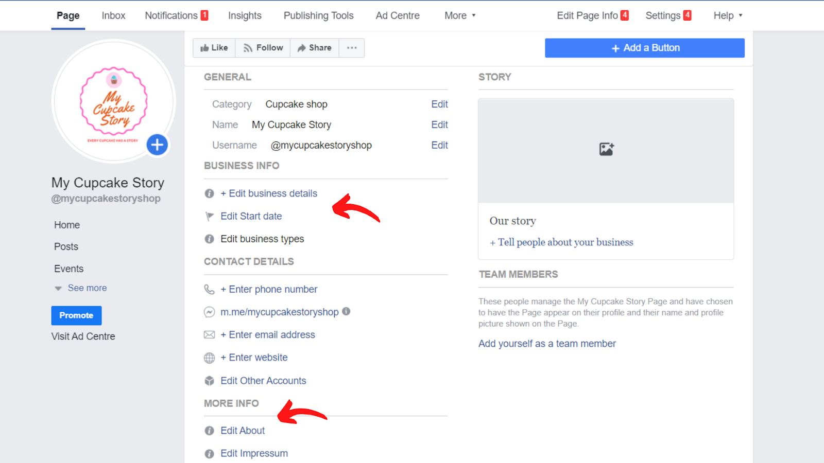This screenshot has width=824, height=463.
Task: Open the Ad Centre tab
Action: pyautogui.click(x=398, y=16)
